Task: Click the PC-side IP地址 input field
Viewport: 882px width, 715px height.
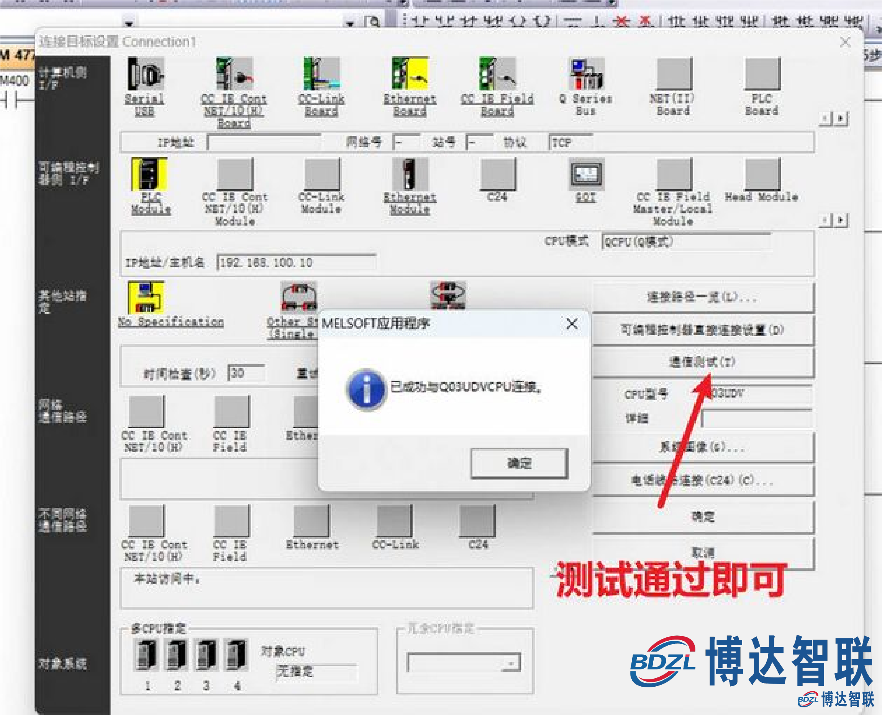Action: pyautogui.click(x=264, y=143)
